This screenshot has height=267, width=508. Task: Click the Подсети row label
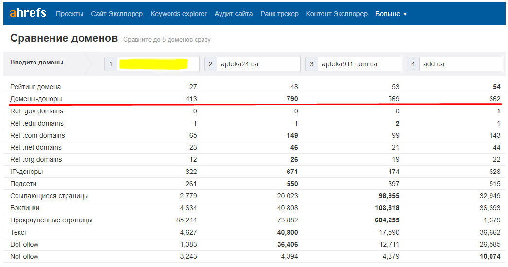[23, 184]
